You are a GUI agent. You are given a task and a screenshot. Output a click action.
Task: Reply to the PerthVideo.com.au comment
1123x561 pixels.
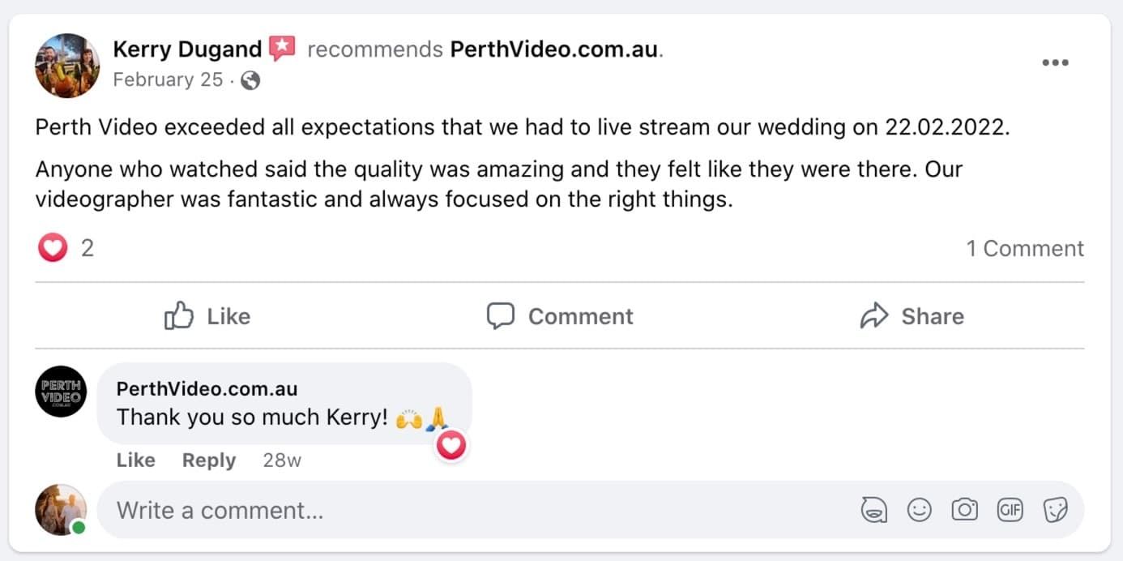[208, 460]
